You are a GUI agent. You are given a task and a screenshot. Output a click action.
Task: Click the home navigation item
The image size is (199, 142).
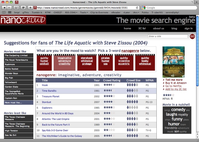[x=127, y=28]
